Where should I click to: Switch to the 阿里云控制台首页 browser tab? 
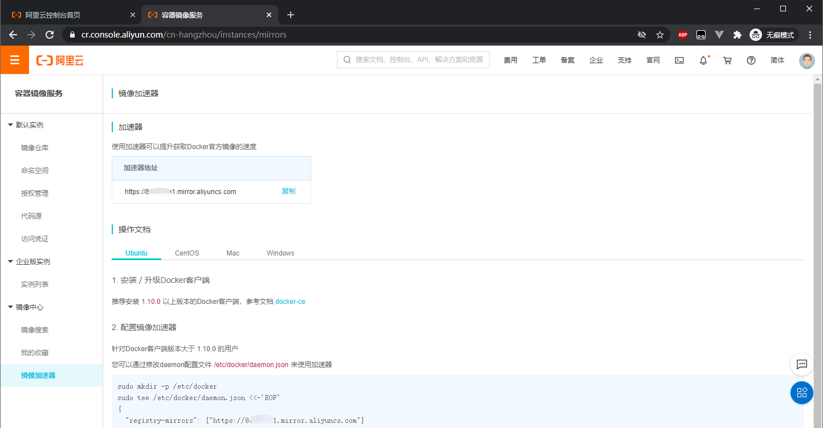coord(74,15)
